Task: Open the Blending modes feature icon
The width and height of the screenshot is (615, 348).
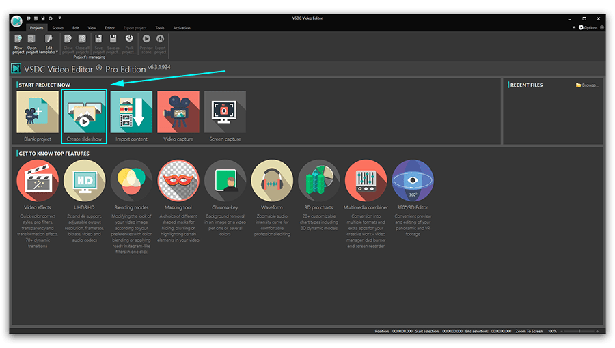Action: (131, 180)
